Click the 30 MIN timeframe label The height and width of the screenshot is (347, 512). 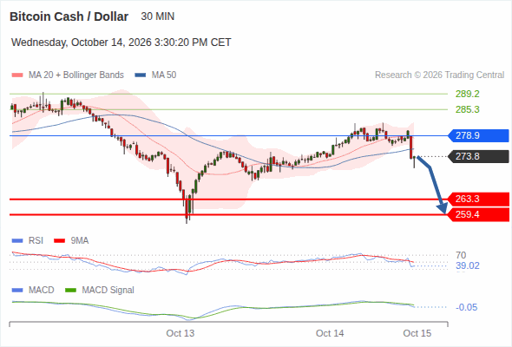coord(158,16)
